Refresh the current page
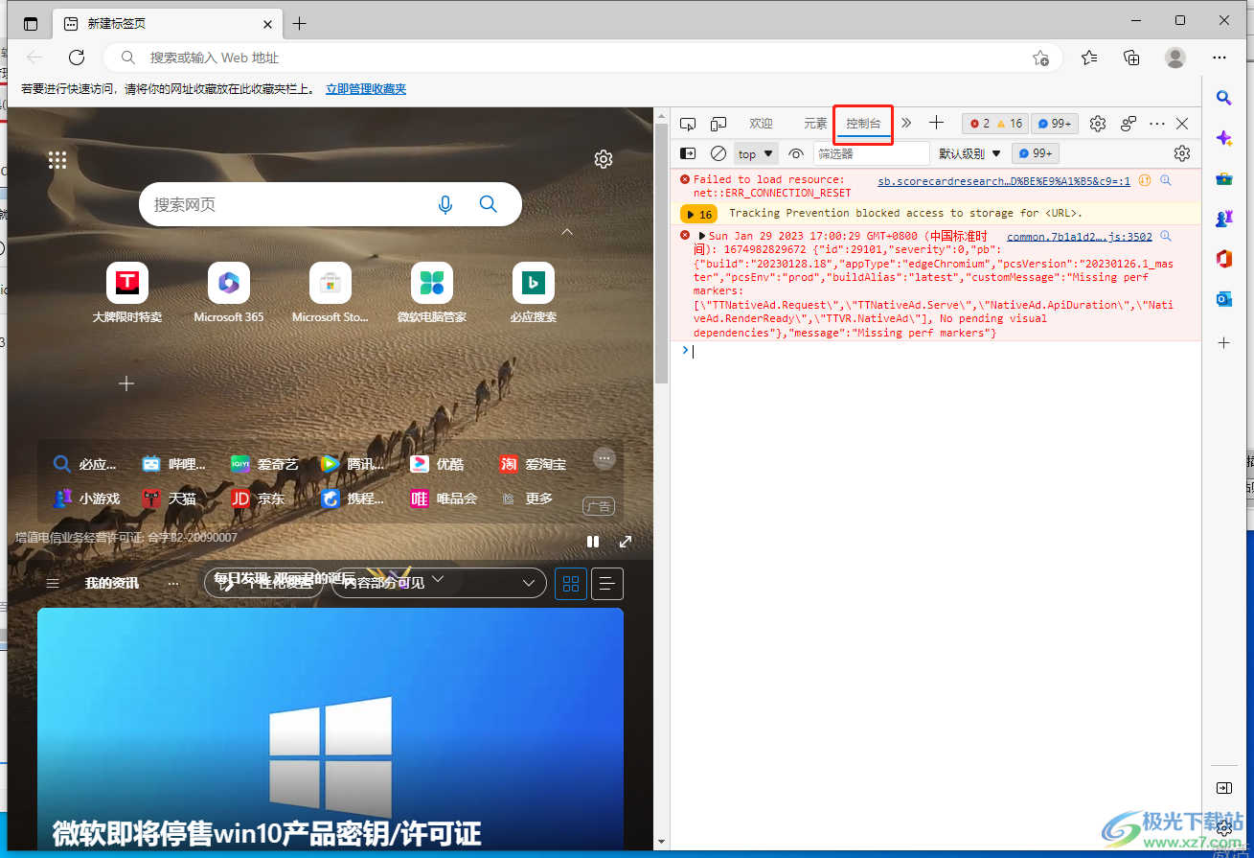 point(77,58)
